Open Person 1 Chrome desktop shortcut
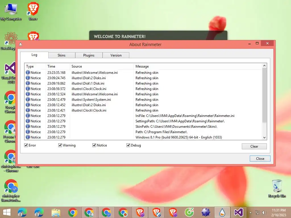The image size is (291, 218). pyautogui.click(x=9, y=131)
